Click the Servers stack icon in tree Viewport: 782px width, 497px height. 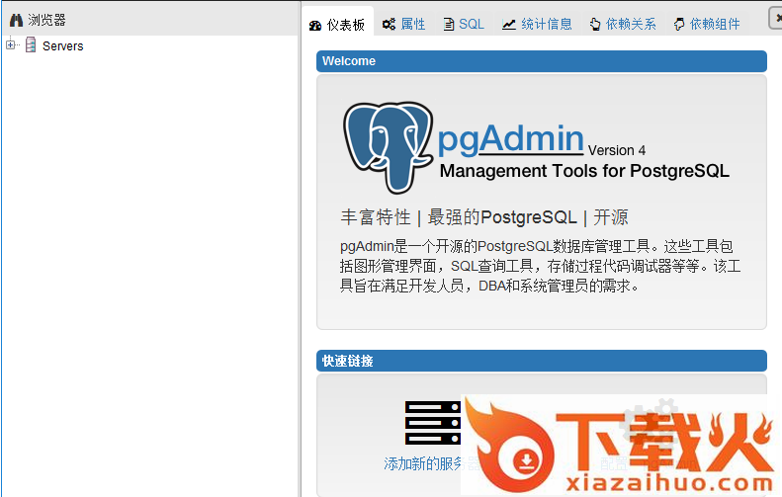pos(31,44)
